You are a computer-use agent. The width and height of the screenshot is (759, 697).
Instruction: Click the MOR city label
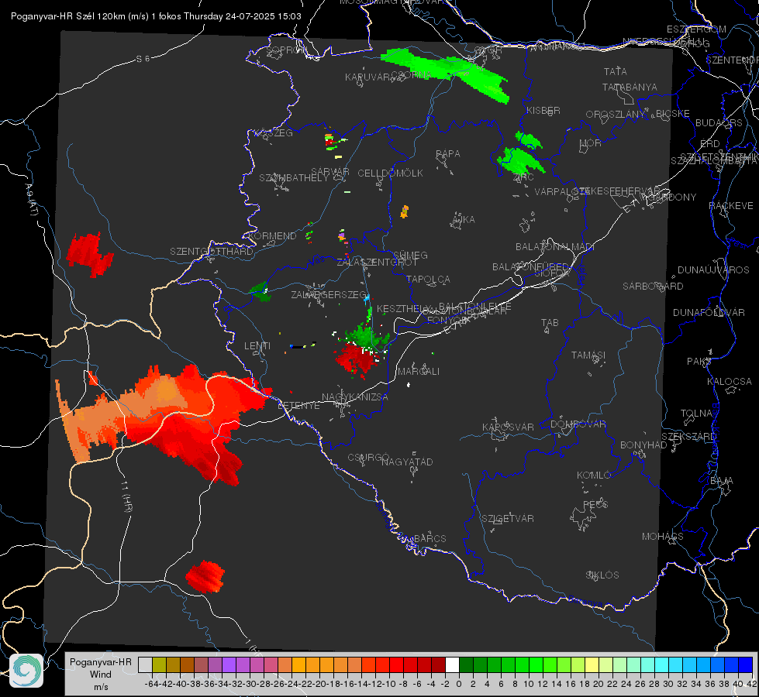point(591,143)
